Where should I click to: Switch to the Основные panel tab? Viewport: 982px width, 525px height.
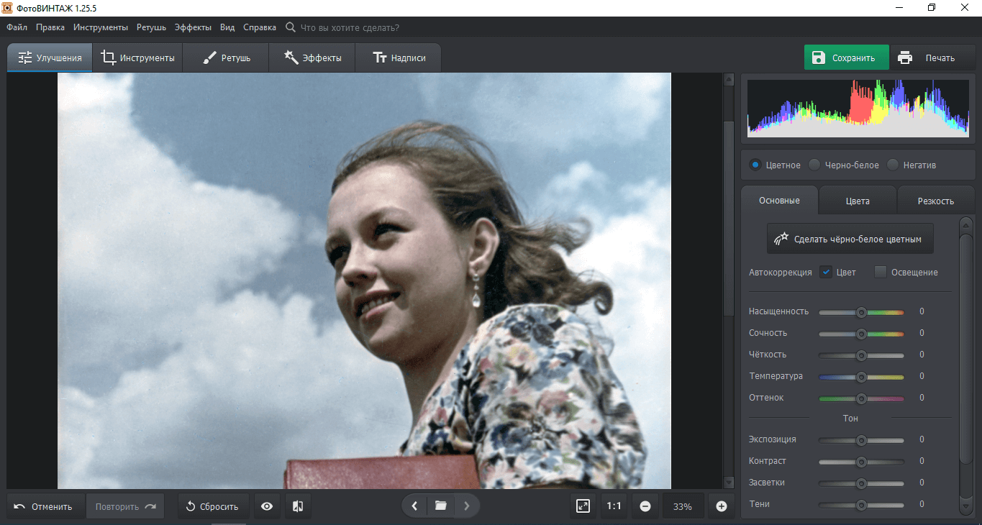point(779,201)
